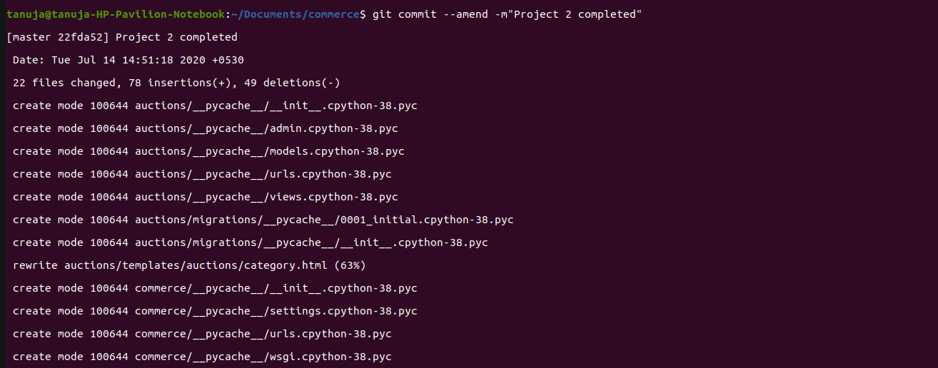
Task: Click the migrations __init__.cpython-38.pyc path
Action: [311, 242]
